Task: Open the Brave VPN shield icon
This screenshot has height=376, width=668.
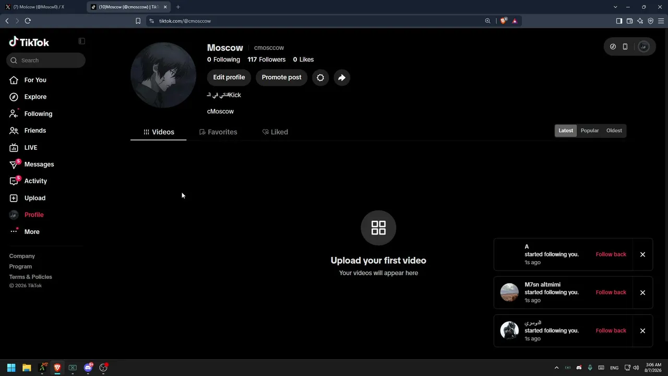Action: tap(650, 21)
